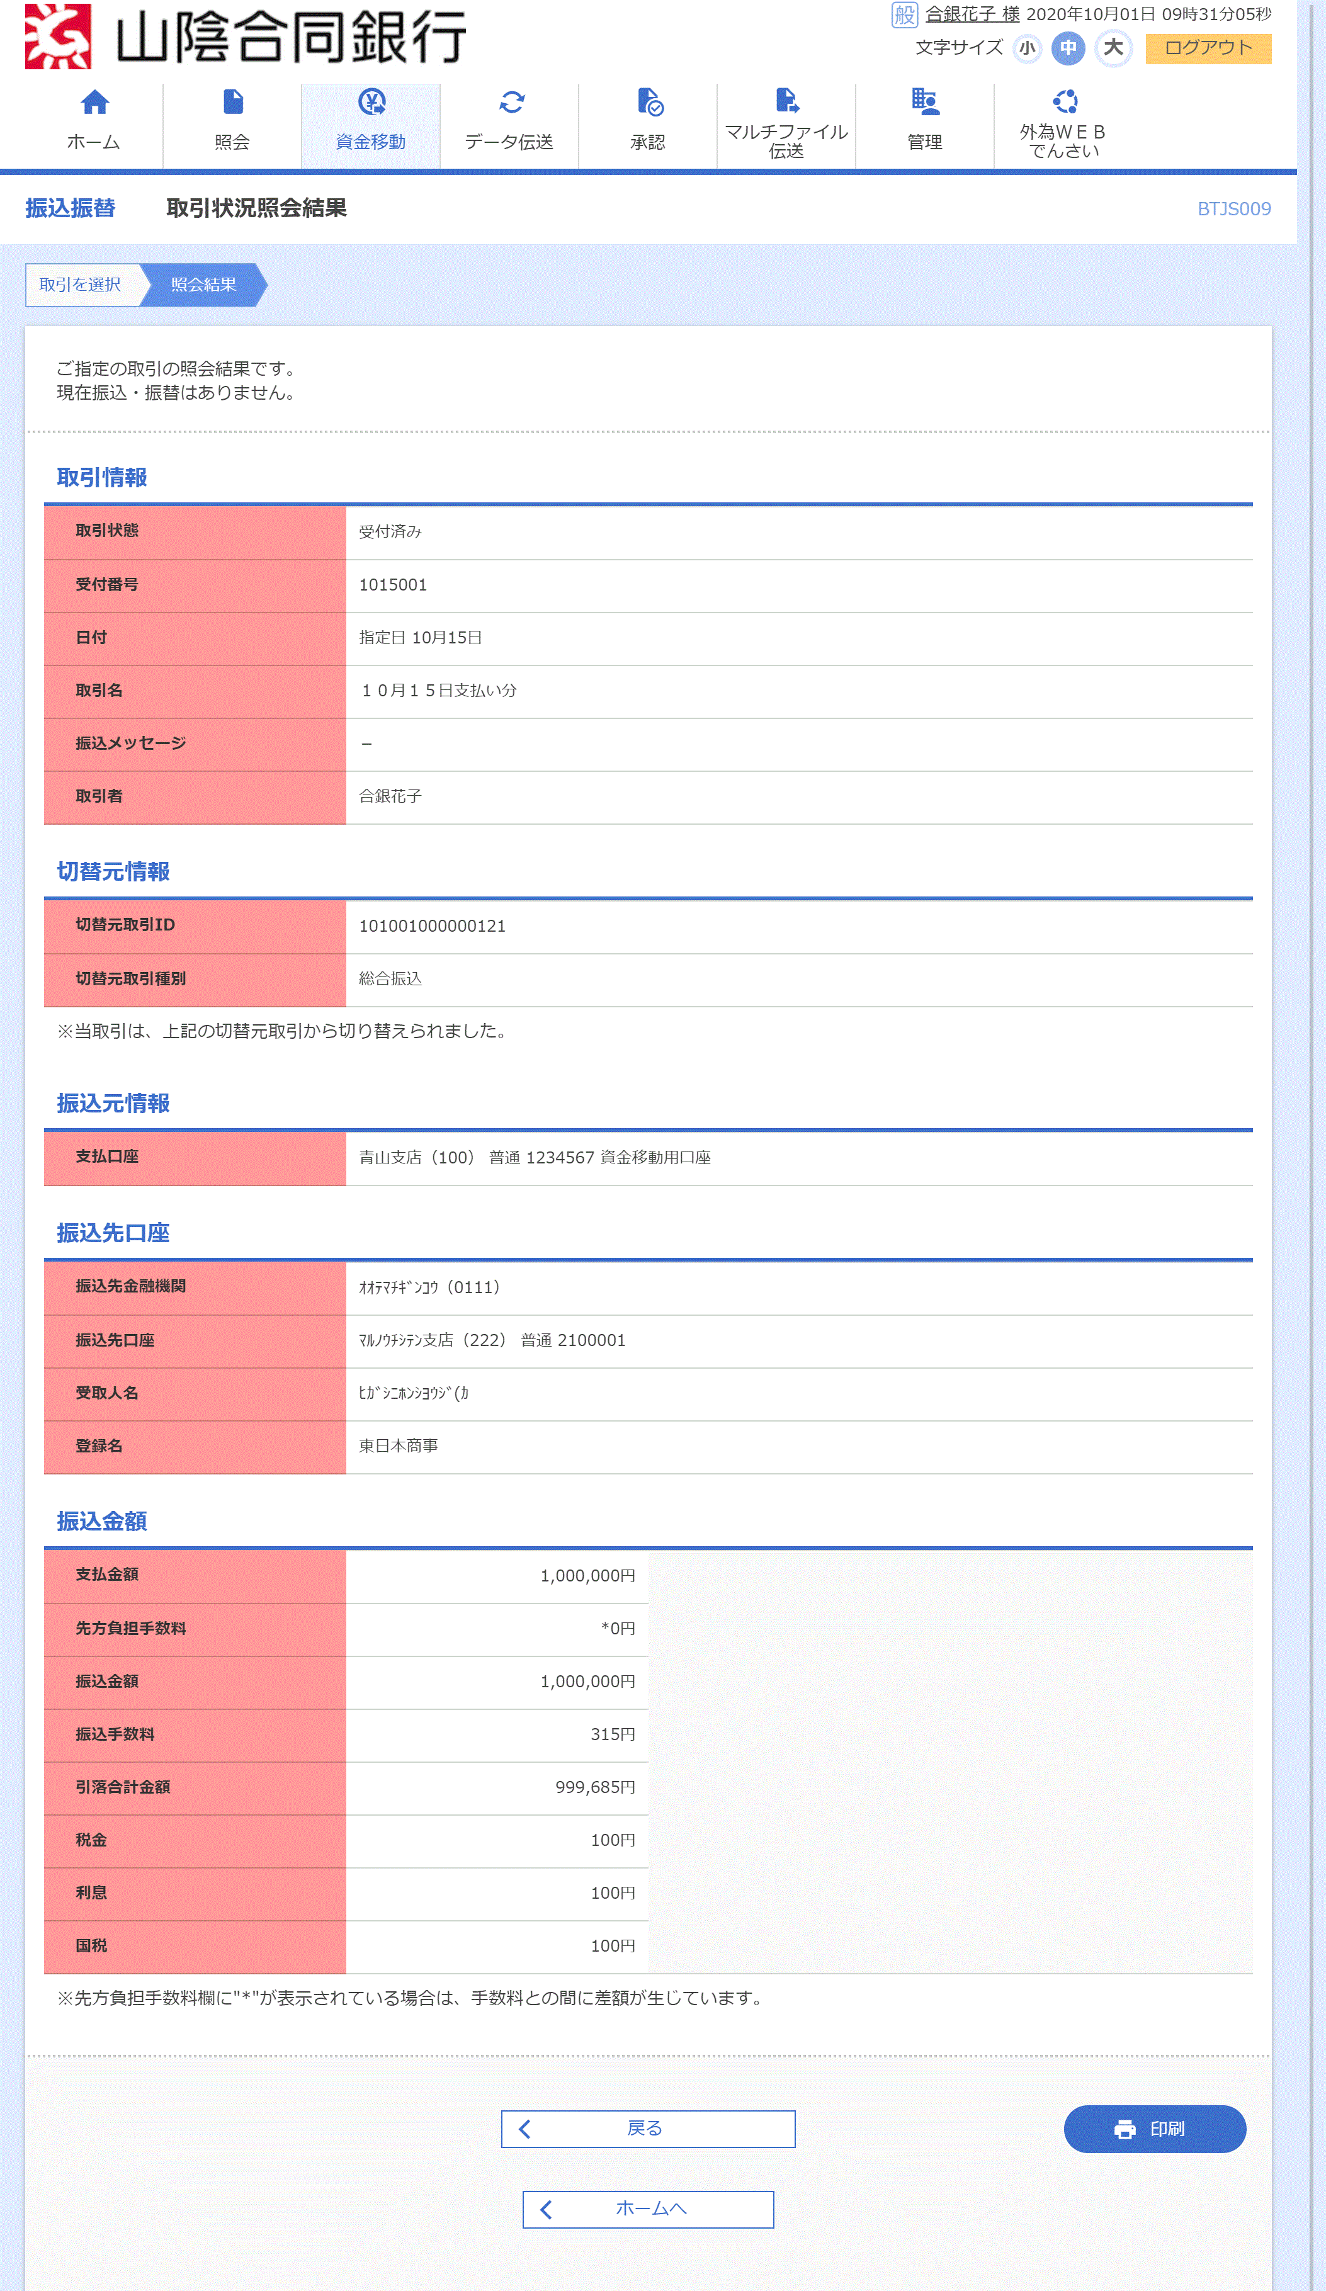Click the 受取人名 katakana value

coord(414,1393)
